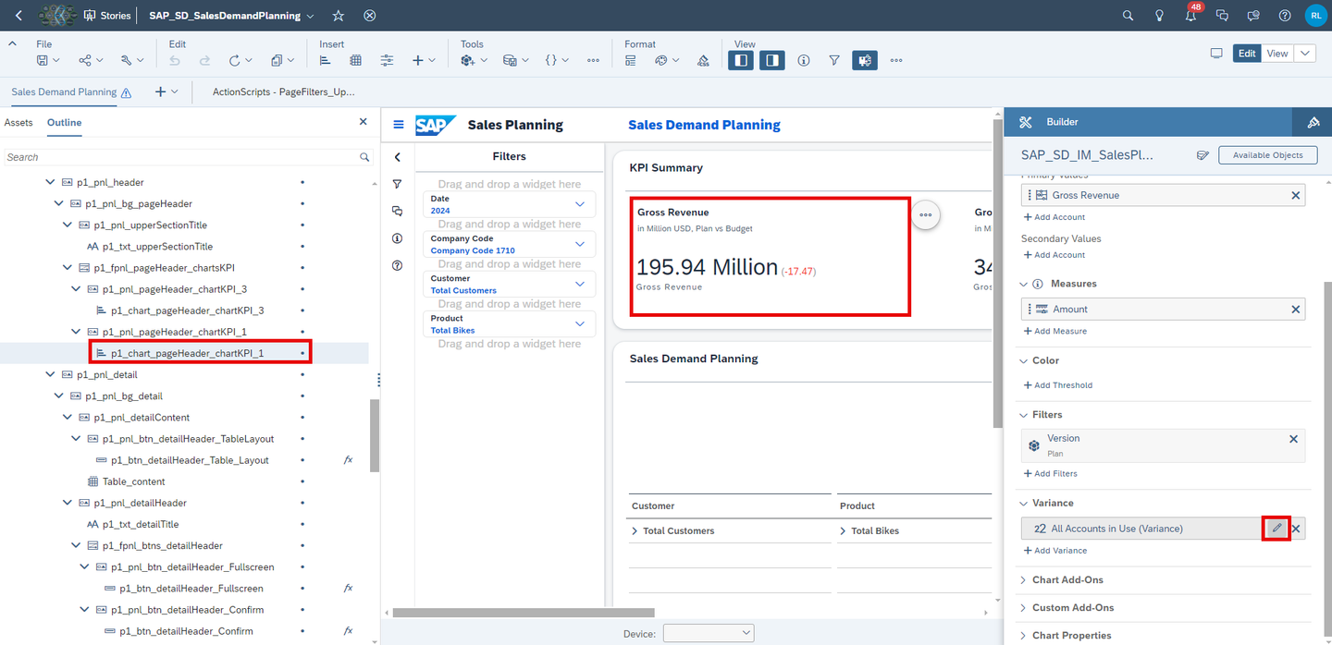Open the help question mark icon

click(x=1285, y=16)
